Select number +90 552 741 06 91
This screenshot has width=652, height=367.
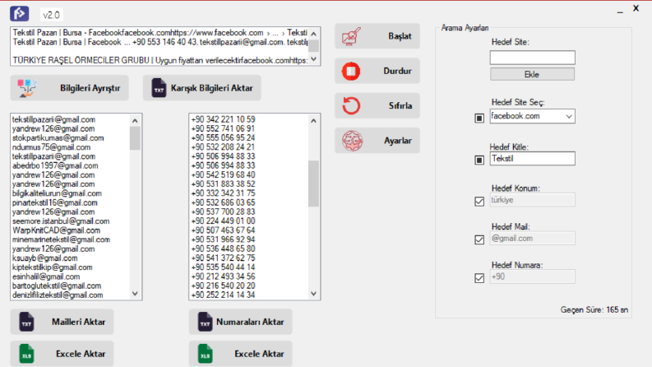pos(223,128)
